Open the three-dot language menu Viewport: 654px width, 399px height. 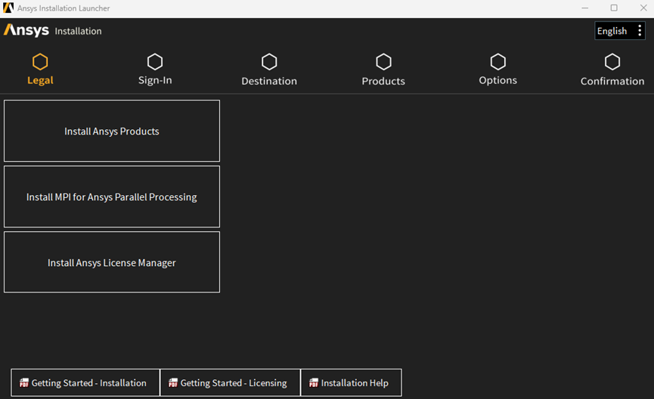[640, 30]
